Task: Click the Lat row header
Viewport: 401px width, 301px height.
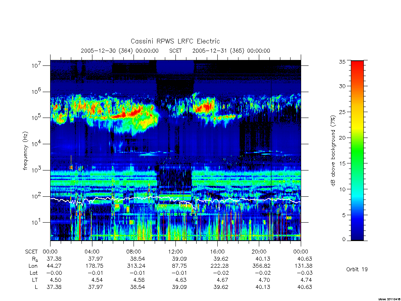Action: tap(34, 273)
